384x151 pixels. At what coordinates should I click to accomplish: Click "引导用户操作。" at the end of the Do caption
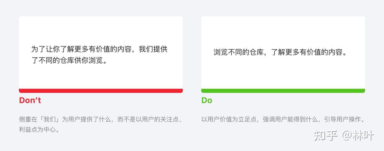tap(345, 119)
